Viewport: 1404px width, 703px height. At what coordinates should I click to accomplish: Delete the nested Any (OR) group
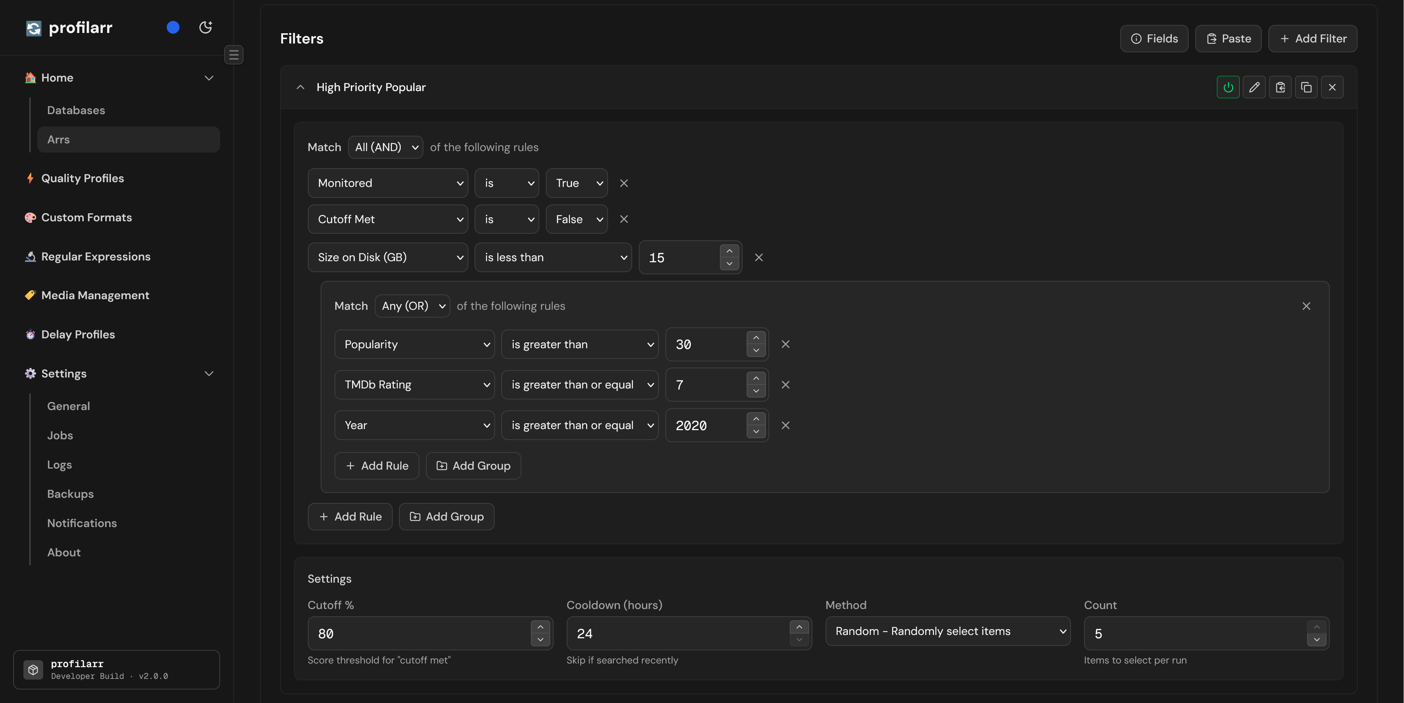click(1306, 306)
